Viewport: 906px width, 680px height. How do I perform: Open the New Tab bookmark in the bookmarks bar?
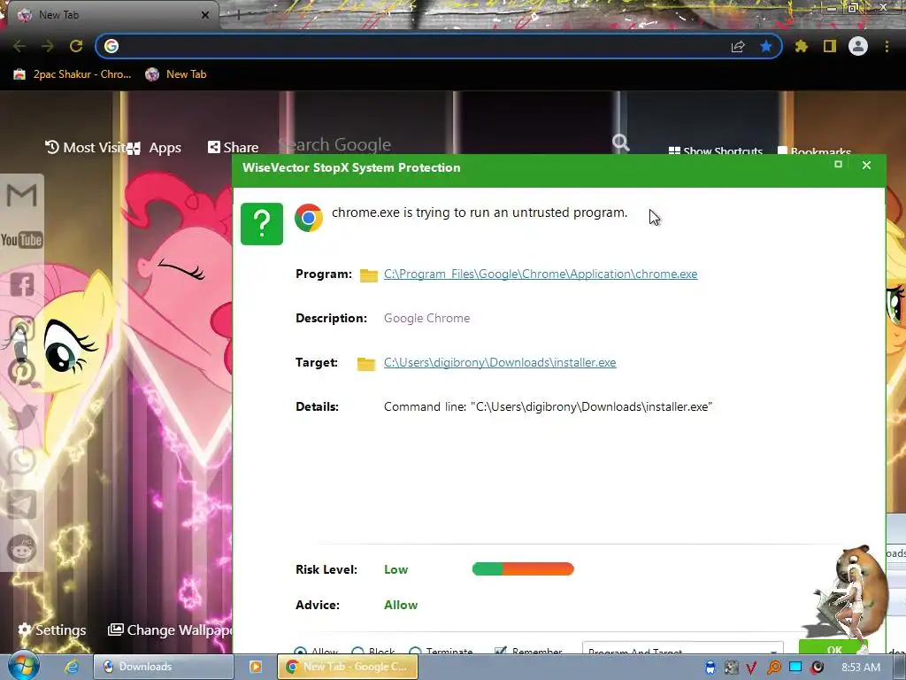pyautogui.click(x=176, y=74)
